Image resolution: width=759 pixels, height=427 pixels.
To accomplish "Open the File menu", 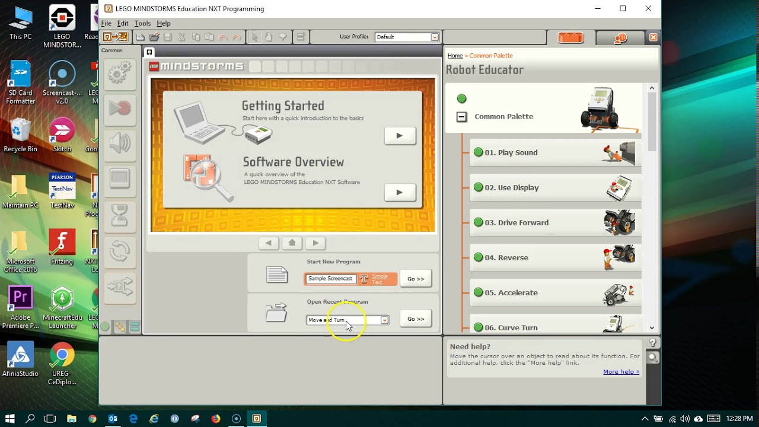I will pos(106,23).
